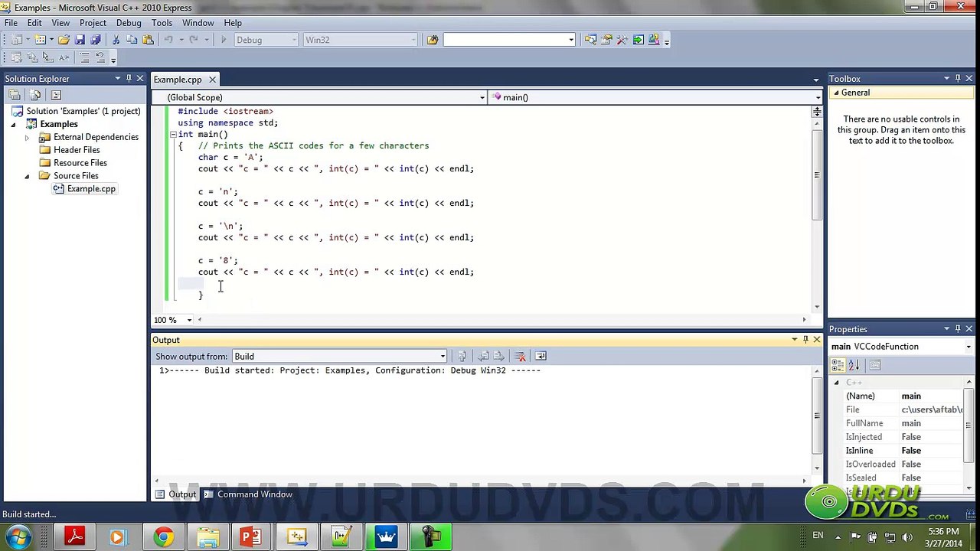The height and width of the screenshot is (551, 980).
Task: Open Windows Start menu
Action: pos(18,536)
